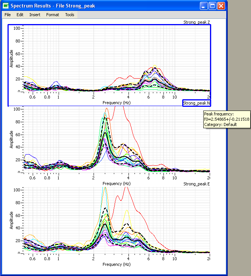Click the Amplitude axis label of middle plot
The width and height of the screenshot is (251, 276).
(x=12, y=140)
